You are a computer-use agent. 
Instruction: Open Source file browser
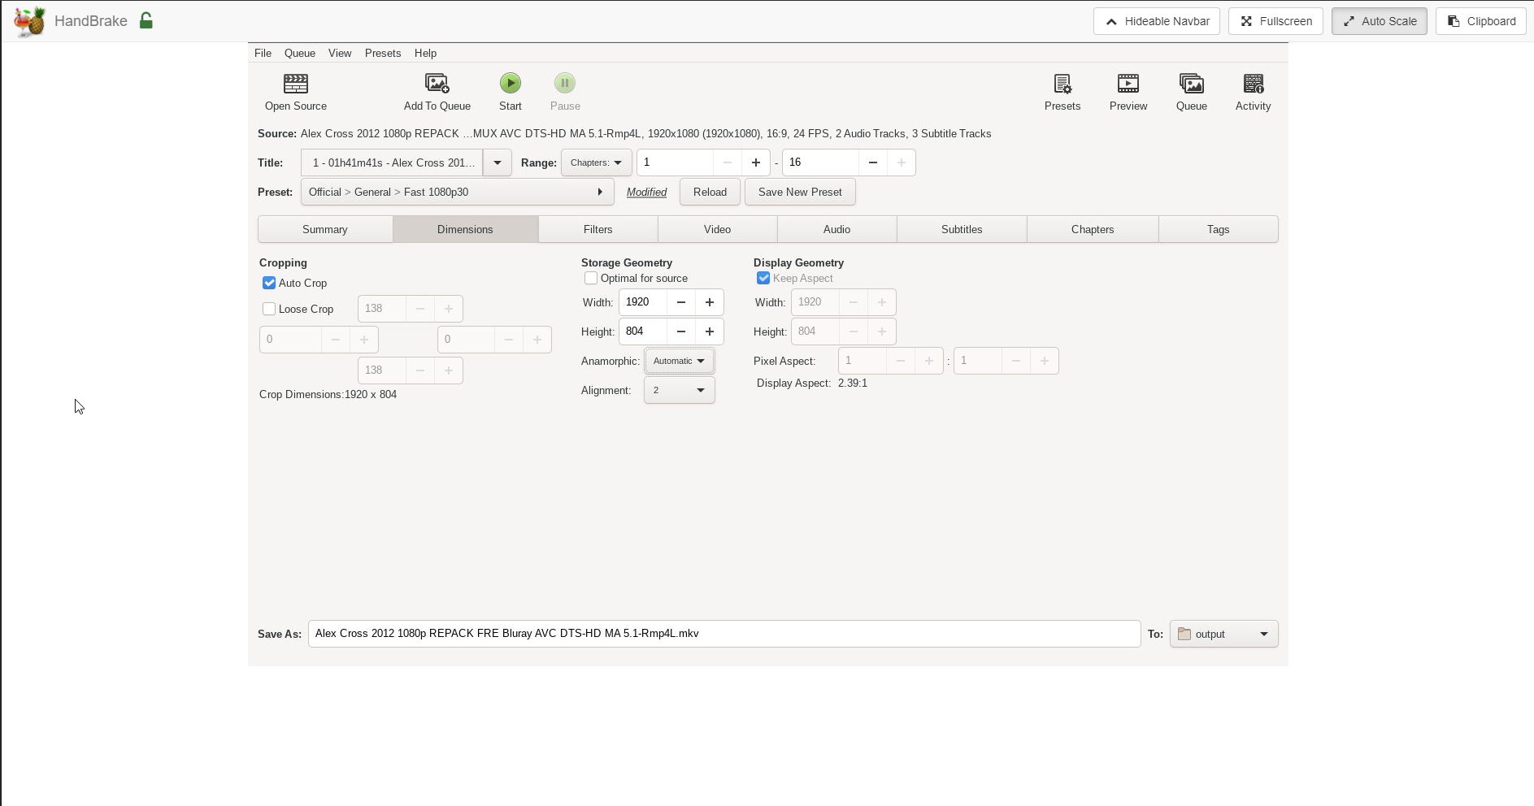point(295,90)
